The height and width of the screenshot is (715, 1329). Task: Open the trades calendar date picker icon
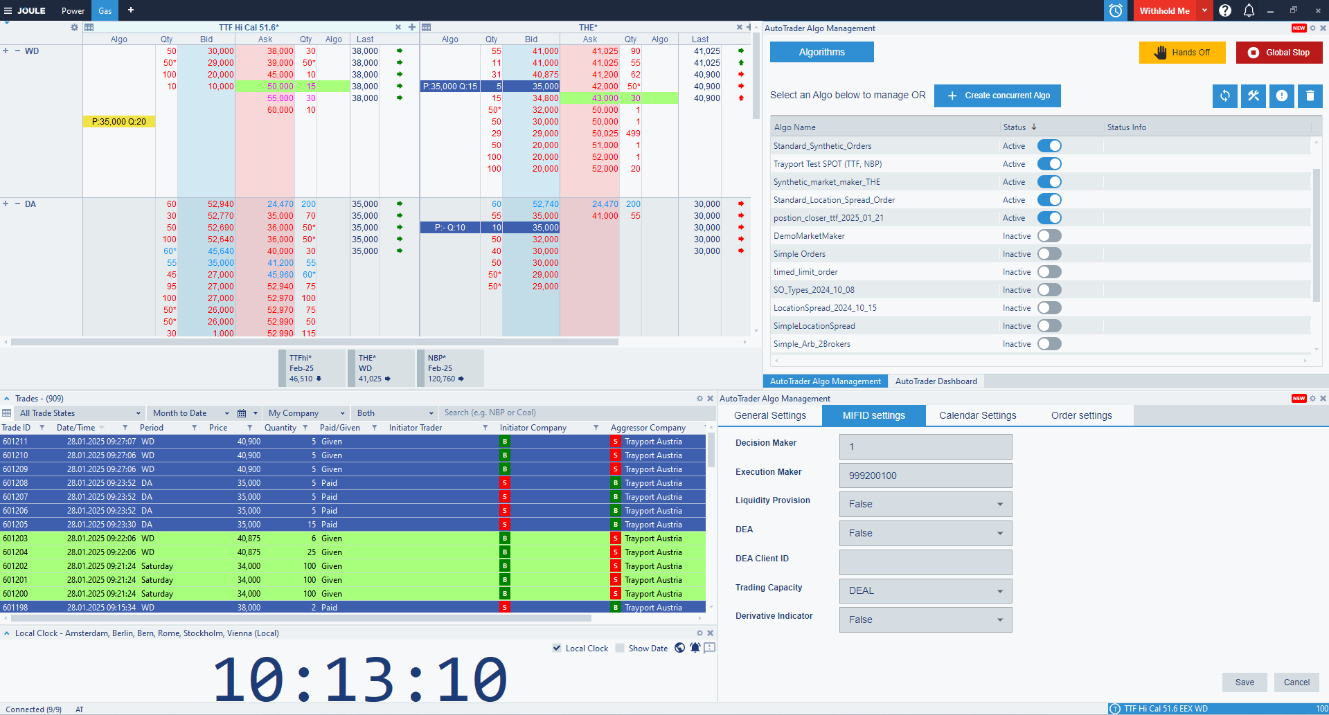click(x=242, y=413)
